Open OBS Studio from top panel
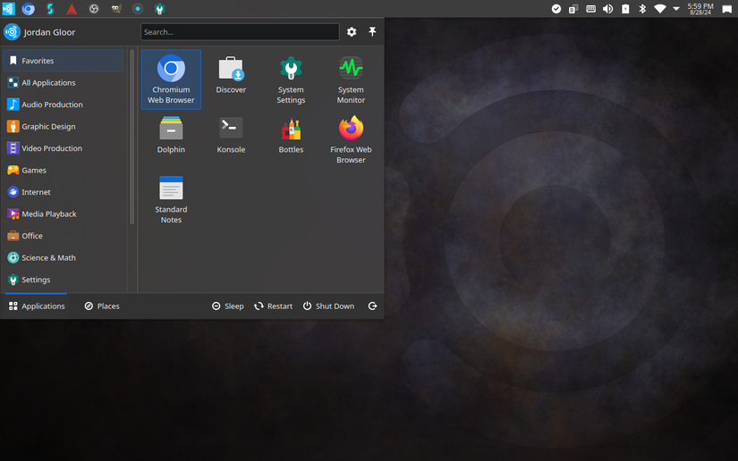 click(94, 8)
